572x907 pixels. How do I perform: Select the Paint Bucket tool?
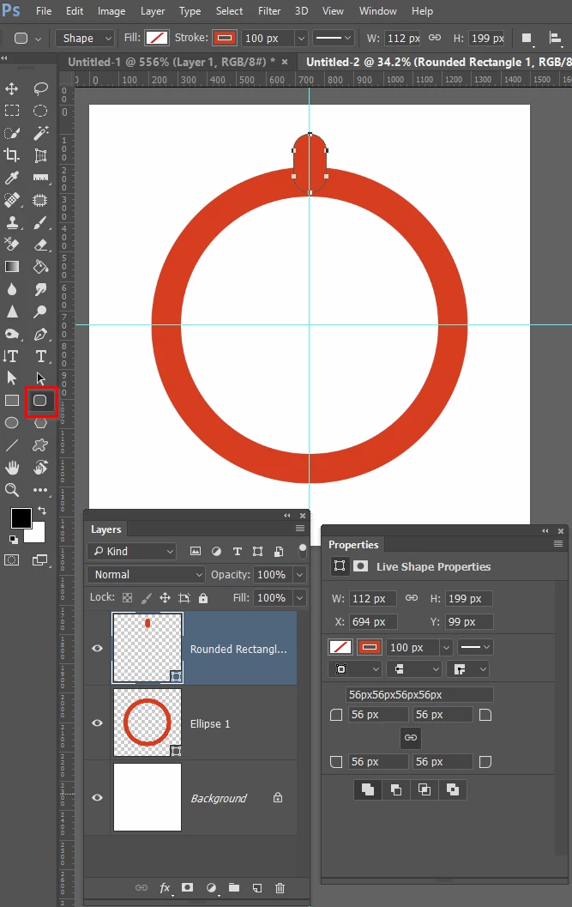point(40,267)
